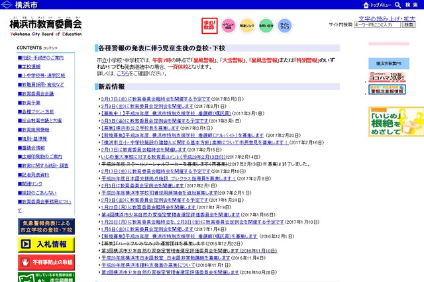Open 相談・手続きのご案内 in the contents menu
The height and width of the screenshot is (282, 424).
(41, 58)
